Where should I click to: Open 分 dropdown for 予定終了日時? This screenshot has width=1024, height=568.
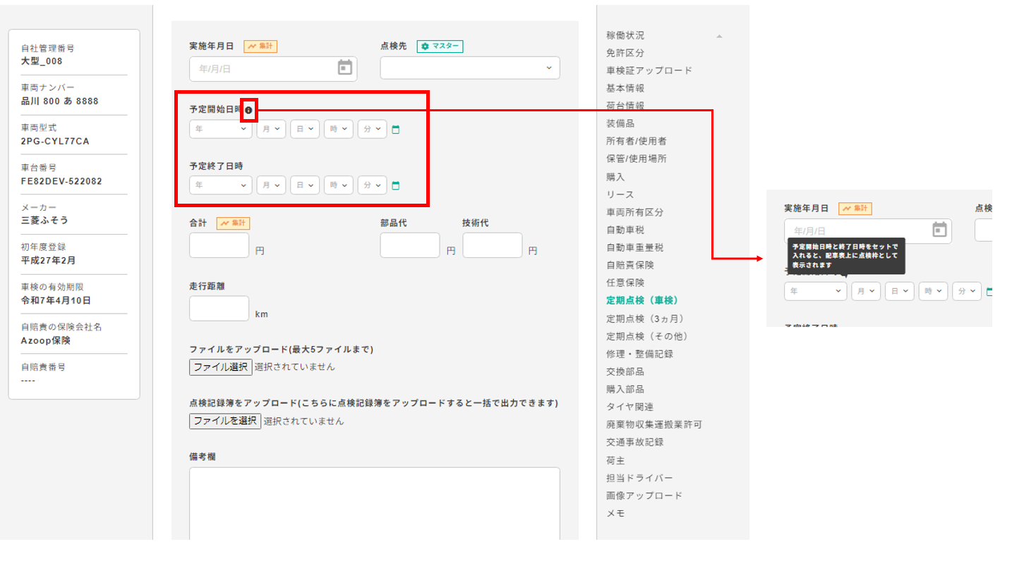pyautogui.click(x=372, y=185)
